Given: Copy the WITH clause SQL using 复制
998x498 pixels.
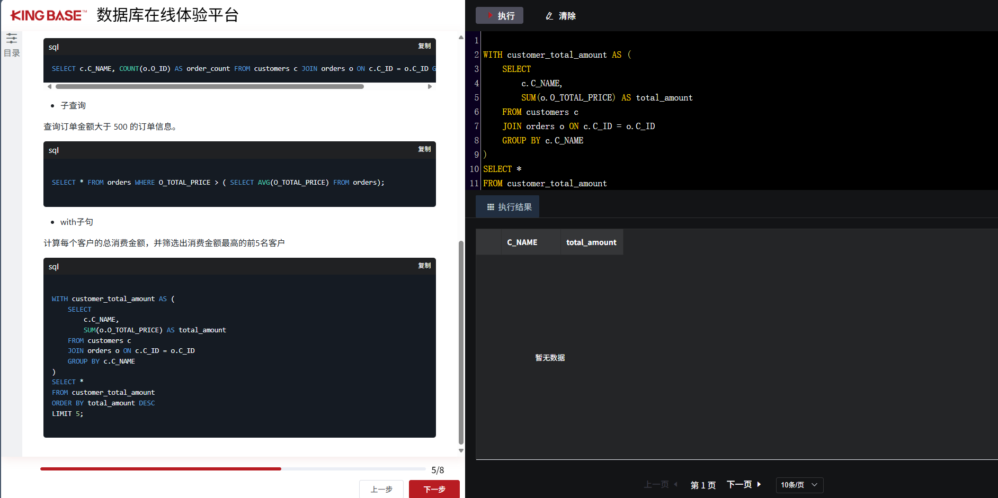Looking at the screenshot, I should (x=424, y=265).
